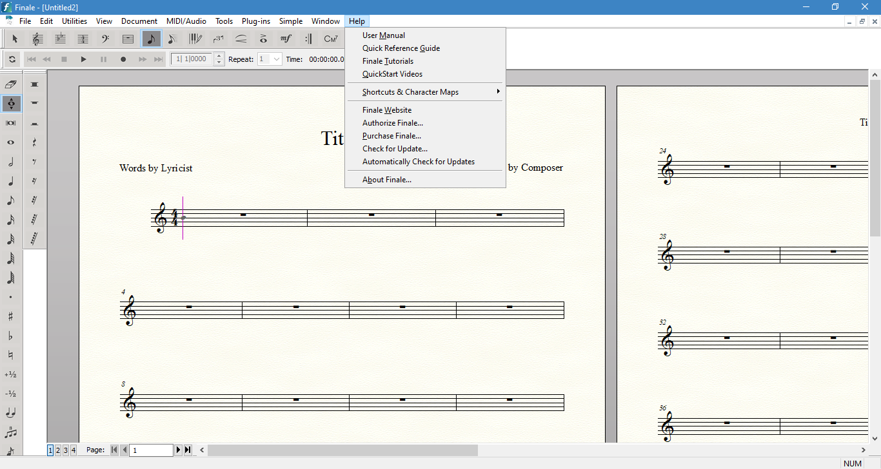Select the simple entry tuplet tool
The height and width of the screenshot is (469, 881).
tap(11, 432)
